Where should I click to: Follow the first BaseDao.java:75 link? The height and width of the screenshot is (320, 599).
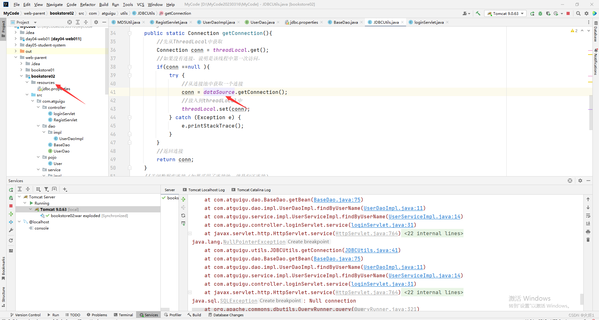pyautogui.click(x=337, y=200)
